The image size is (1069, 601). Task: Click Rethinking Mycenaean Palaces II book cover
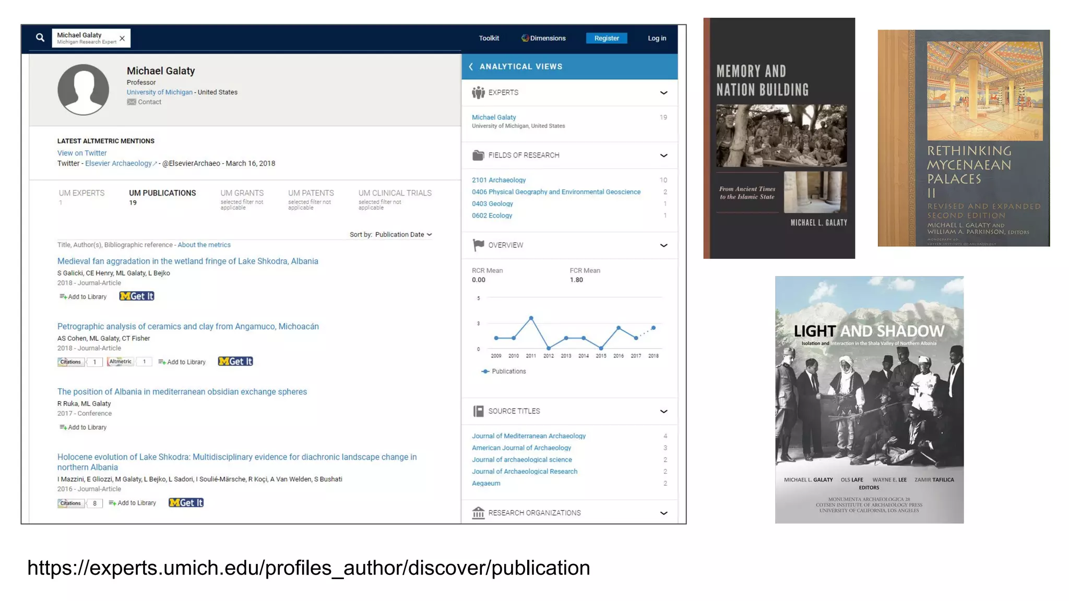click(964, 138)
